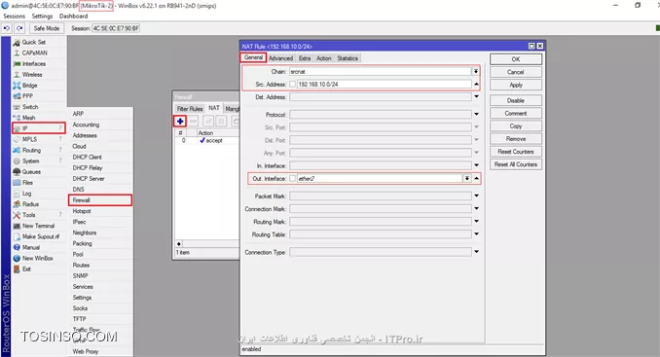The height and width of the screenshot is (357, 660).
Task: Collapse the Src. Address field arrow
Action: pos(476,84)
